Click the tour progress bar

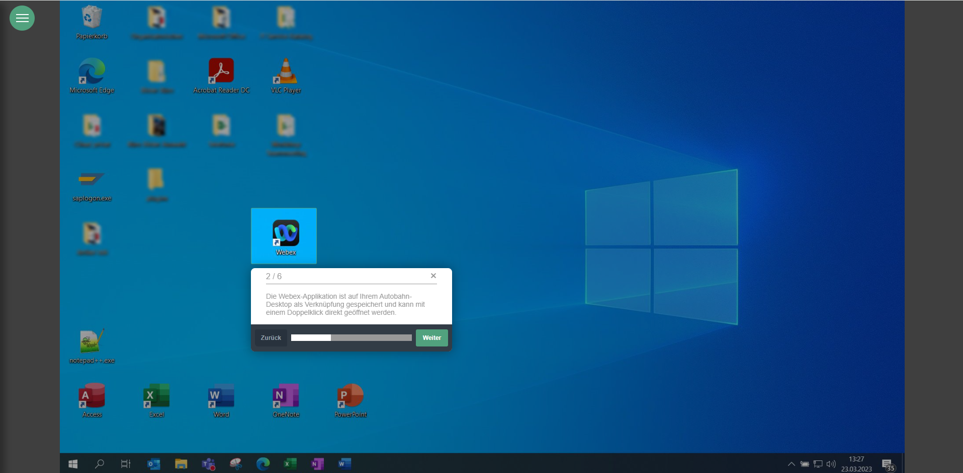(351, 338)
